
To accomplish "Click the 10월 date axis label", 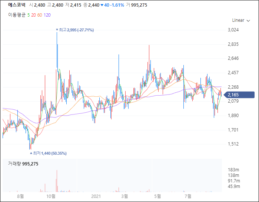I will click(x=51, y=196).
